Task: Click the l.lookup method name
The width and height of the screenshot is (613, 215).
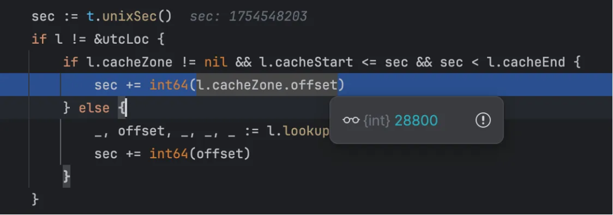Action: 299,130
